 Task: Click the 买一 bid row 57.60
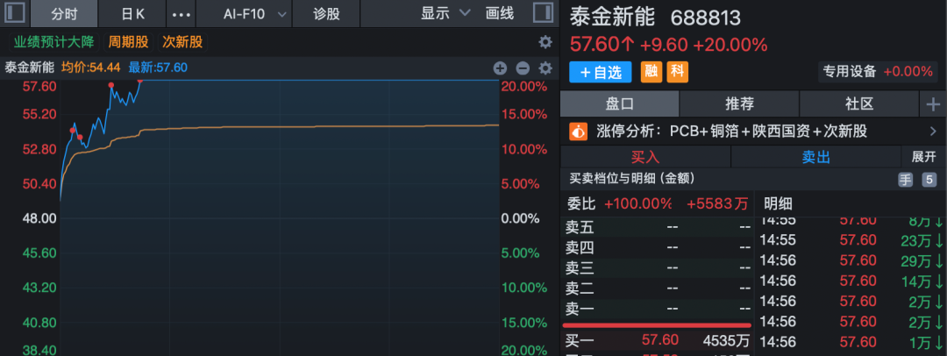[x=657, y=341]
